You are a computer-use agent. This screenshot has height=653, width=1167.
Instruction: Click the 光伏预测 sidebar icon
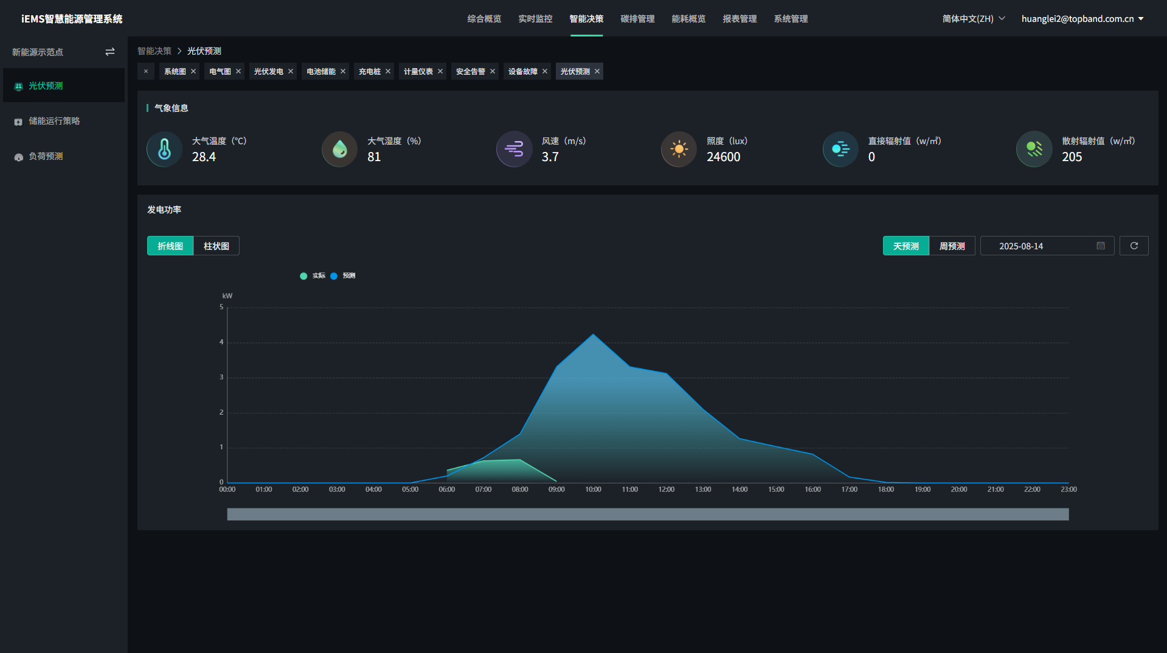[18, 86]
